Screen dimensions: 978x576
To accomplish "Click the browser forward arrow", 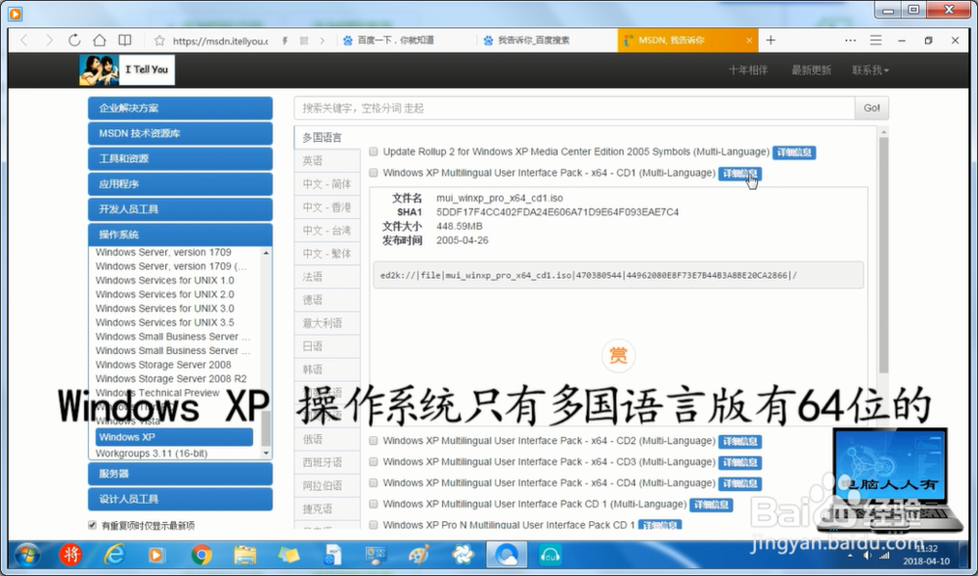I will [49, 40].
